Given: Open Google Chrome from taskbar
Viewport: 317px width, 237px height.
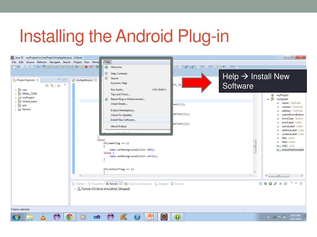Looking at the screenshot, I should point(69,217).
